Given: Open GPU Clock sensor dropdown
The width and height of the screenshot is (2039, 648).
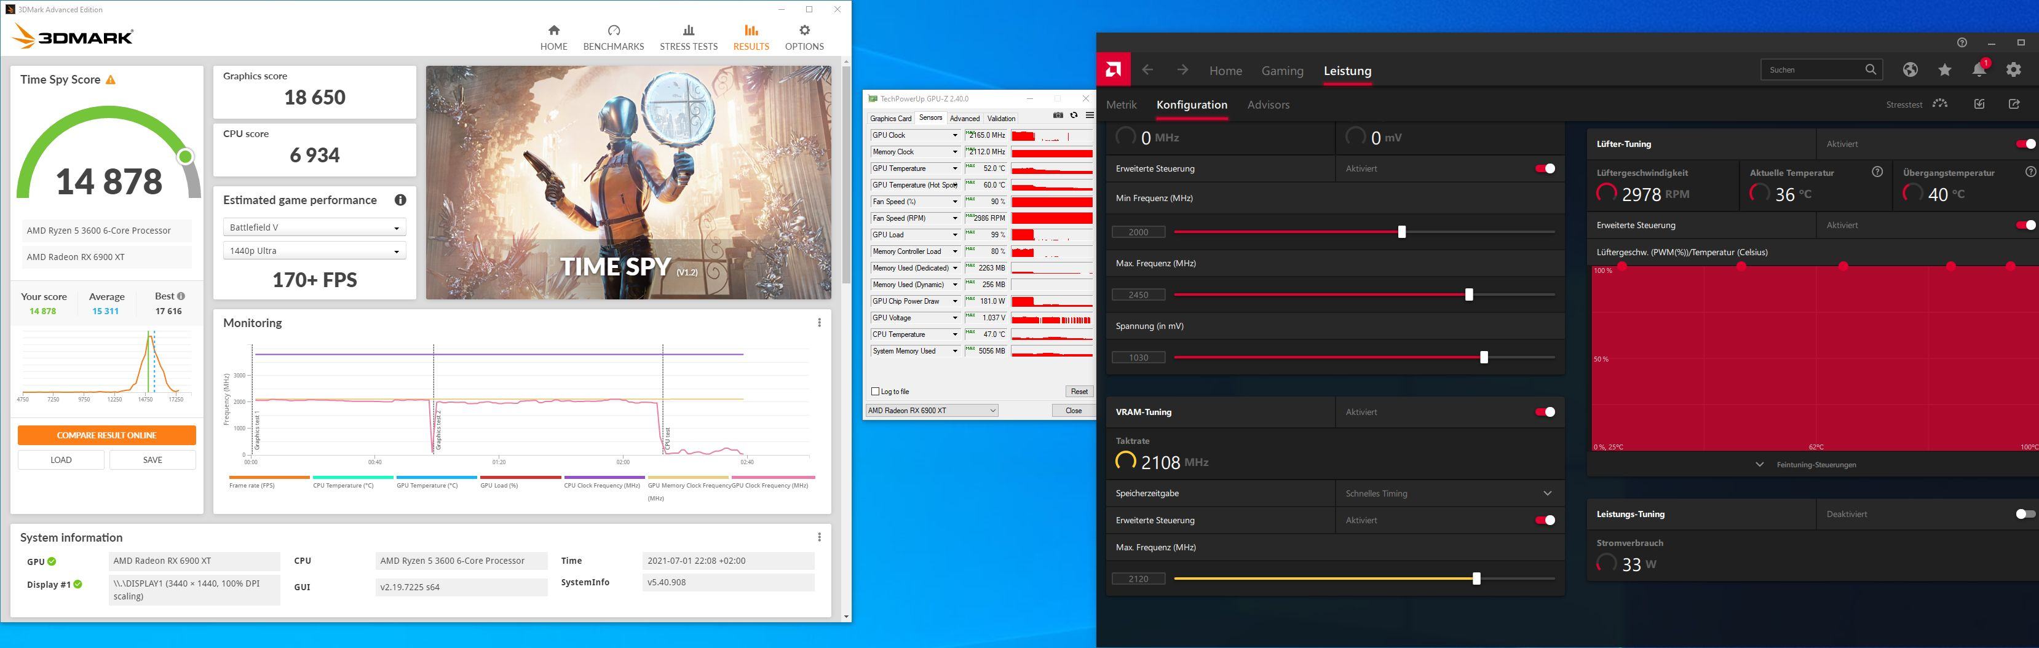Looking at the screenshot, I should click(954, 135).
